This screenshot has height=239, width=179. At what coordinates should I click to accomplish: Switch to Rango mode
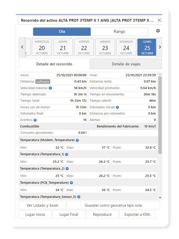[x=119, y=31]
